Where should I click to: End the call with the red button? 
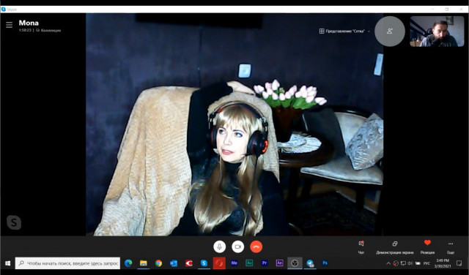[256, 246]
